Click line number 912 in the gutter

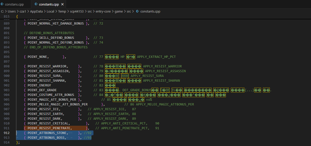(7, 133)
